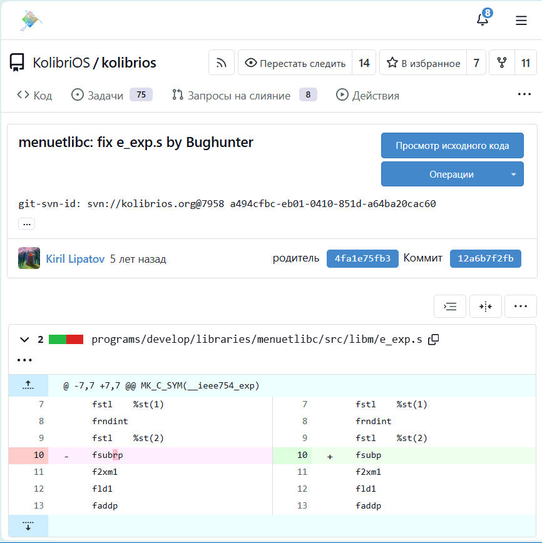Show more repository tabs ellipsis
This screenshot has width=542, height=543.
point(524,94)
